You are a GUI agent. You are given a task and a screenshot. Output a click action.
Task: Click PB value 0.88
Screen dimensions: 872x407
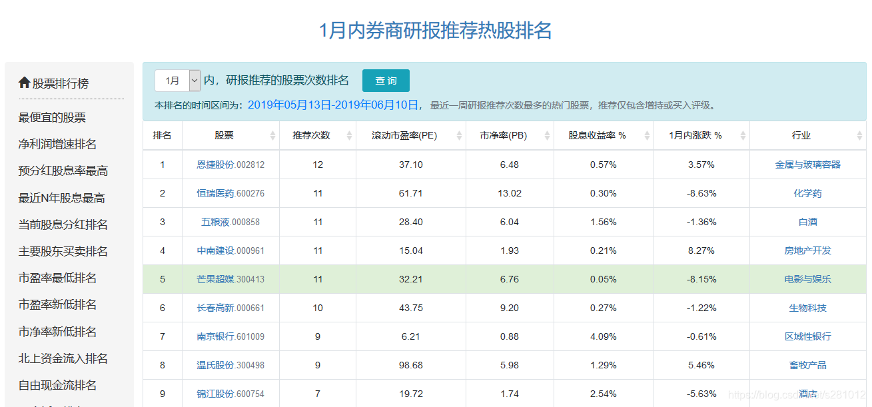pos(510,336)
